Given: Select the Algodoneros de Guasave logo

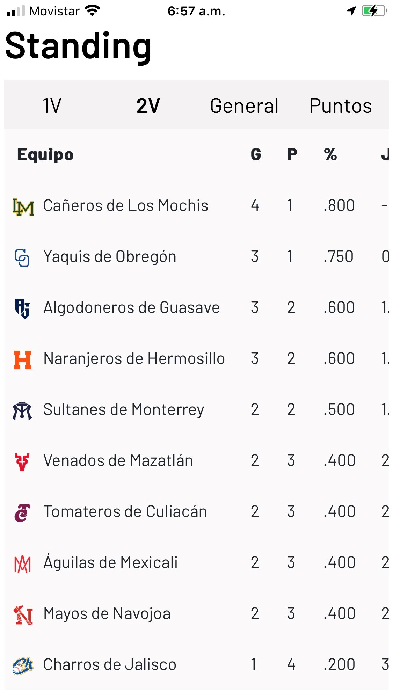Looking at the screenshot, I should pos(22,308).
